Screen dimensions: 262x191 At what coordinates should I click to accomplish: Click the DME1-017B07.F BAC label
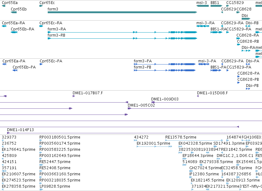[x=88, y=93]
